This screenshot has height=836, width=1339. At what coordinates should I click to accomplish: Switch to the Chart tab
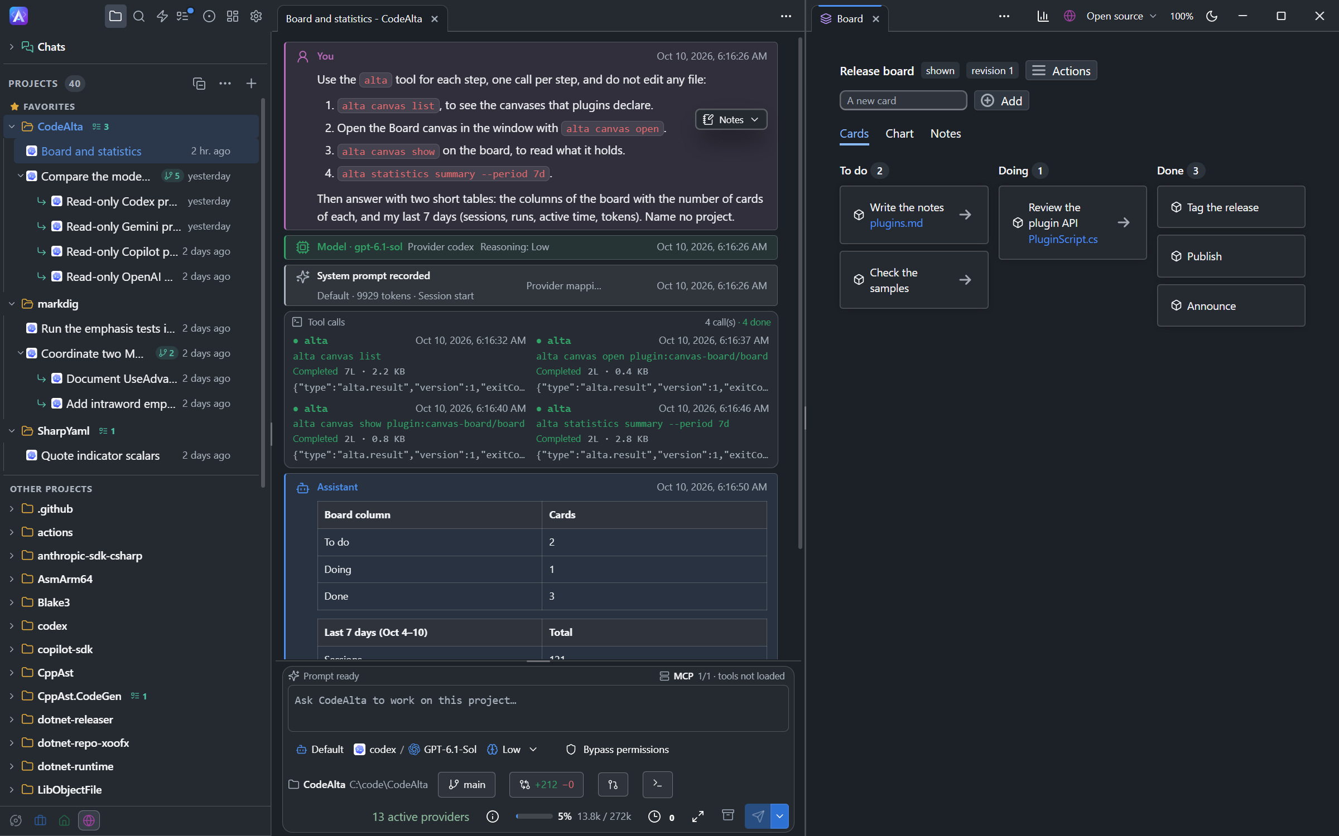point(899,134)
